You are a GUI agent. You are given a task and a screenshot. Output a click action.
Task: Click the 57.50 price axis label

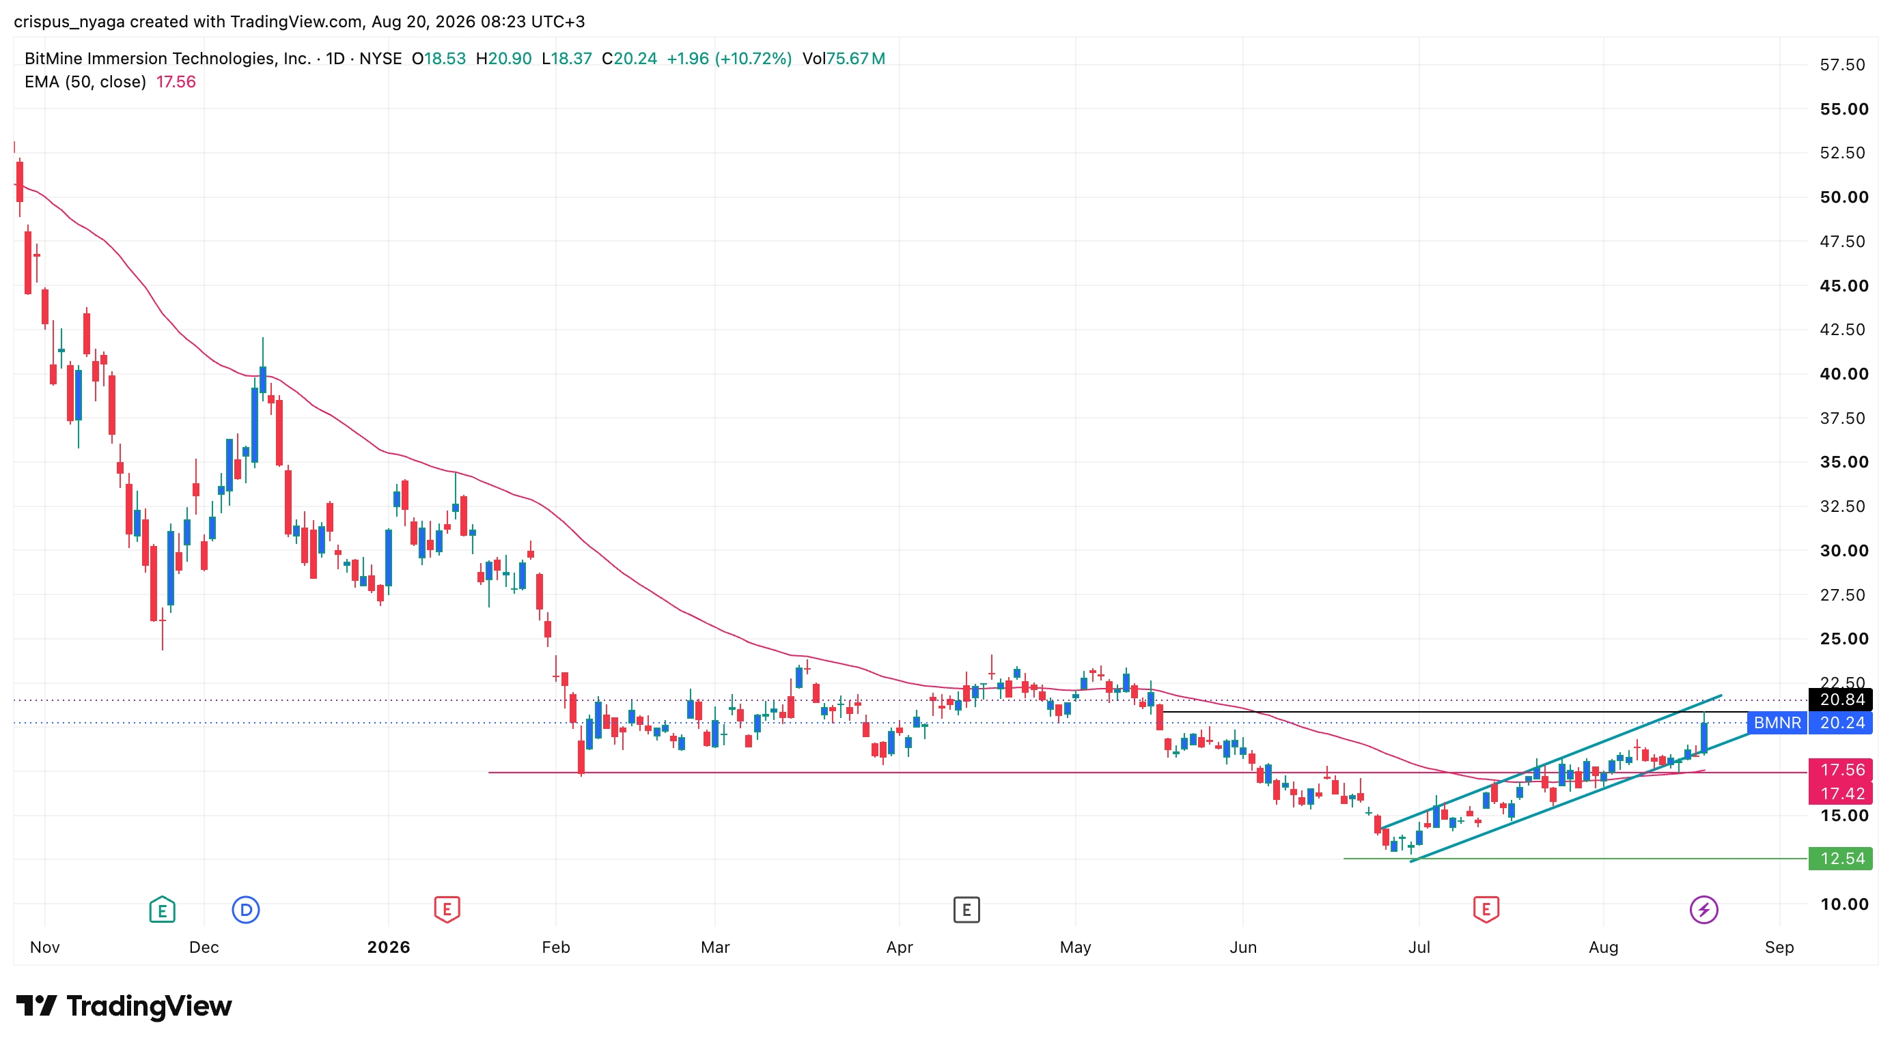coord(1842,65)
